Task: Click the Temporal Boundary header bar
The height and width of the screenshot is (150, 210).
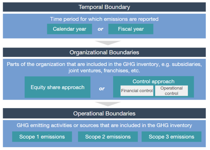Action: coord(104,7)
